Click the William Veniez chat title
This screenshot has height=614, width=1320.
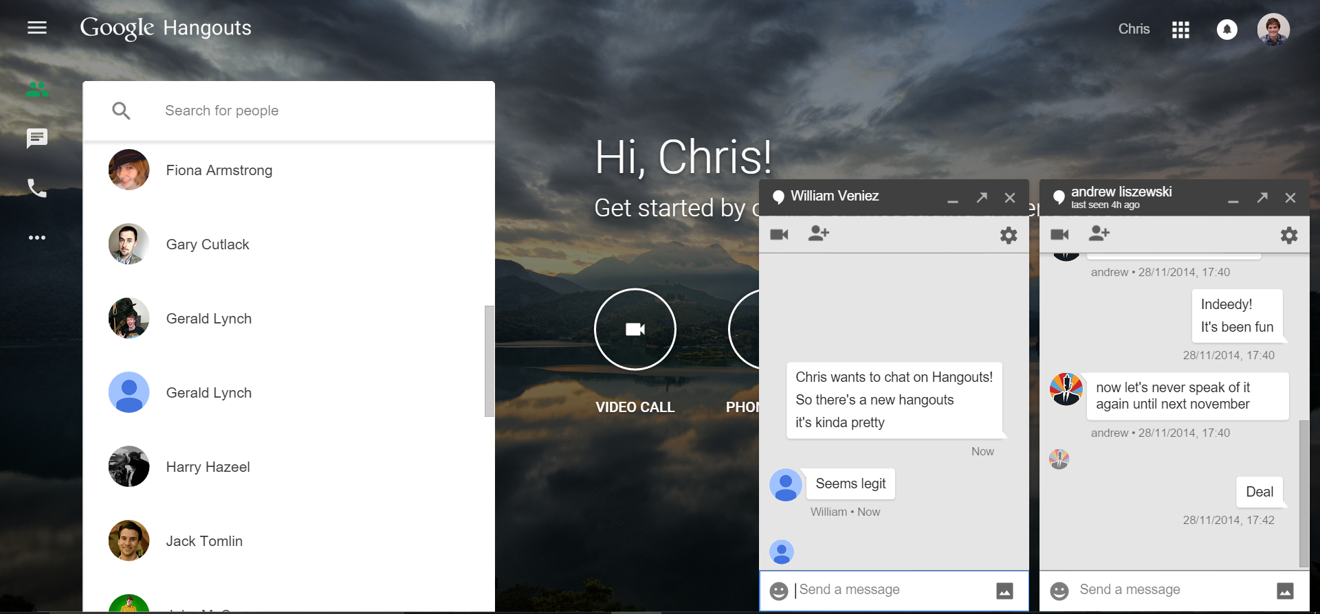835,196
